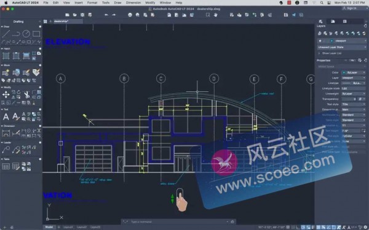Switch to the Layout1 tab

tap(68, 227)
